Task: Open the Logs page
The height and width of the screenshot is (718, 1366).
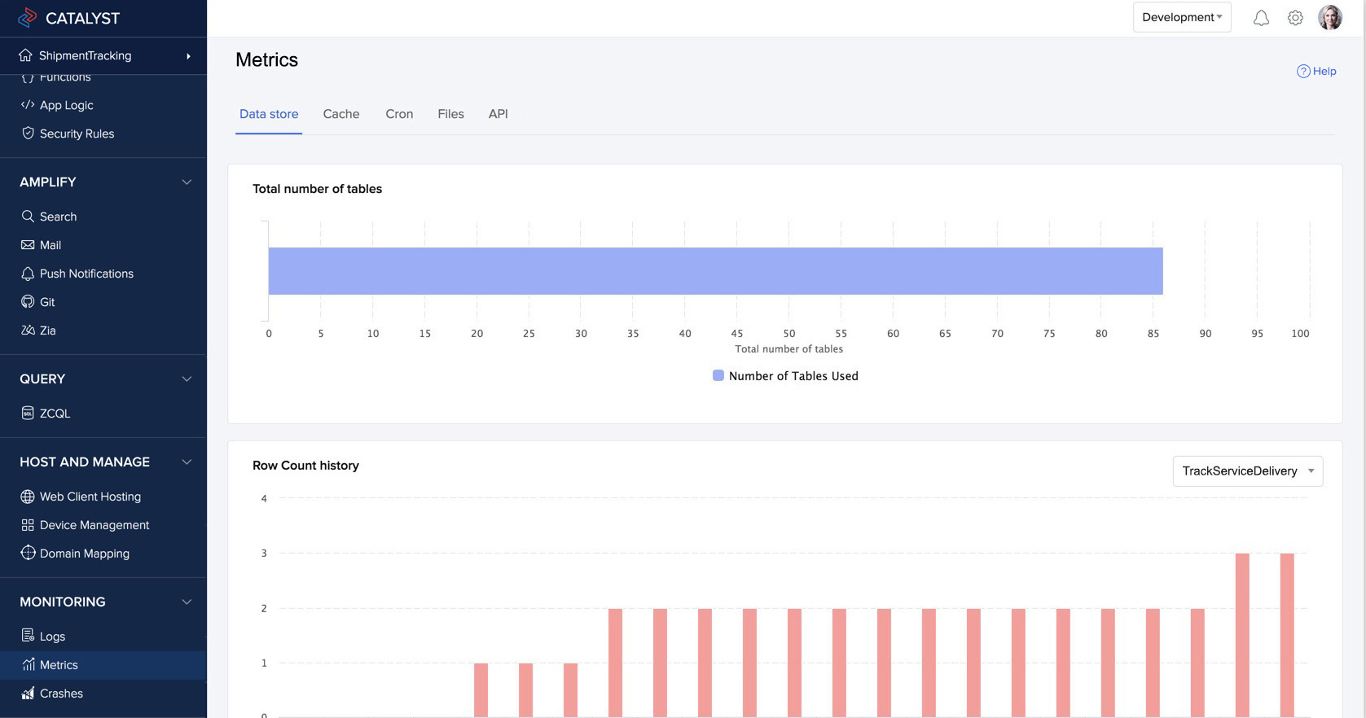Action: (x=52, y=637)
